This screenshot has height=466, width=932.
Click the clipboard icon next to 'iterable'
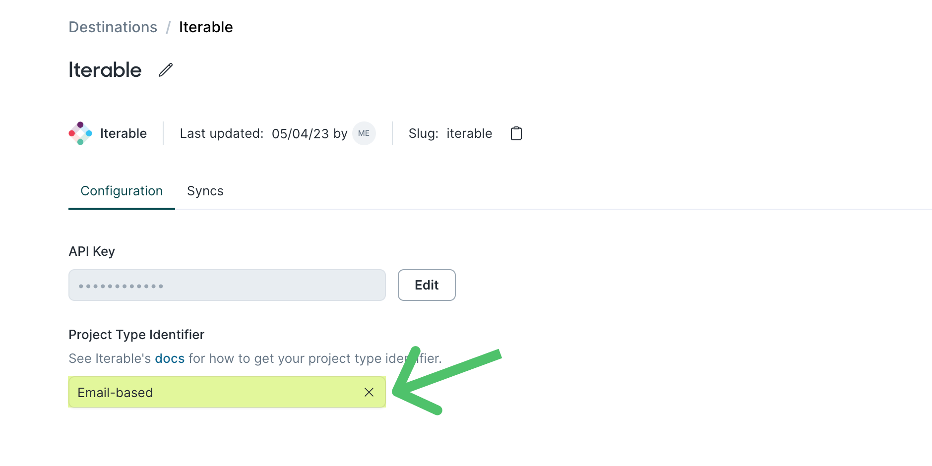(516, 133)
